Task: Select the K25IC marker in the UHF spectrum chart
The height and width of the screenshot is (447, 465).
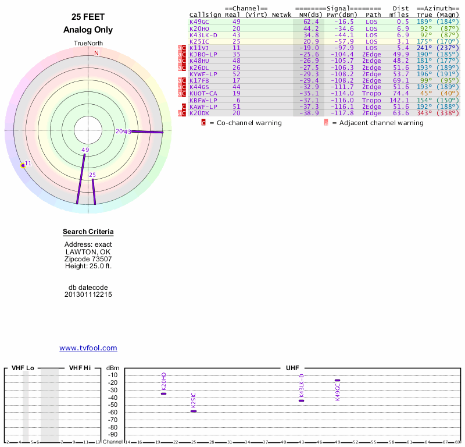Action: click(x=194, y=411)
